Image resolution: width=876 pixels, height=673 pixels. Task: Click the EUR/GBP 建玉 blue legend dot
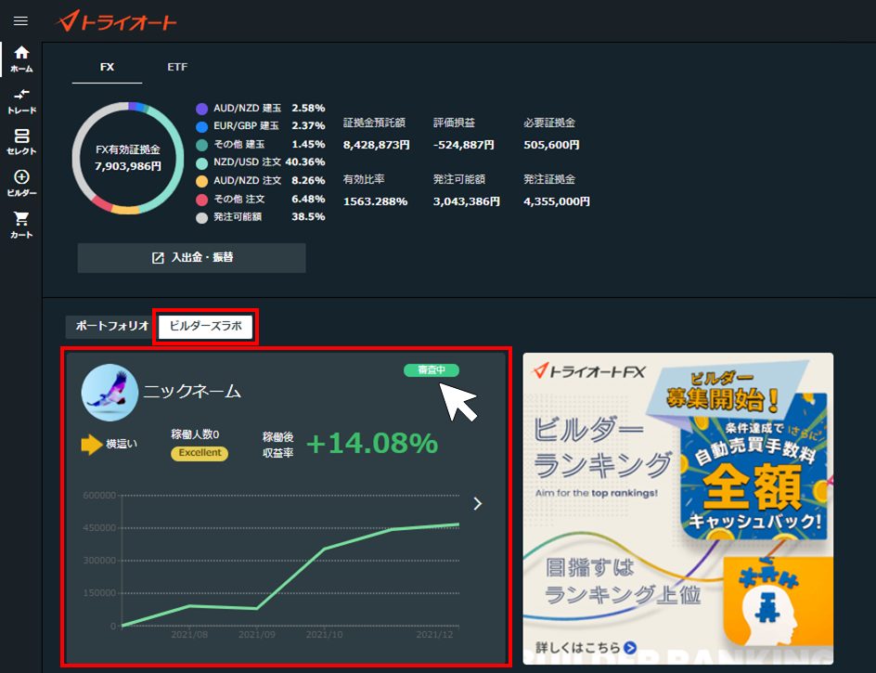point(201,126)
